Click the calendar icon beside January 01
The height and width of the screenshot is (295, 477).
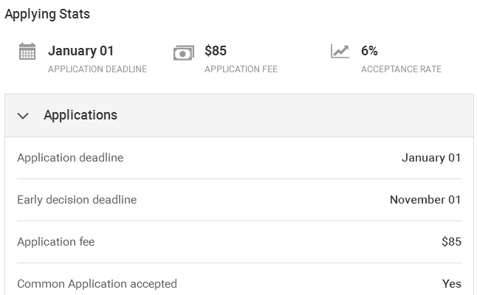[27, 52]
